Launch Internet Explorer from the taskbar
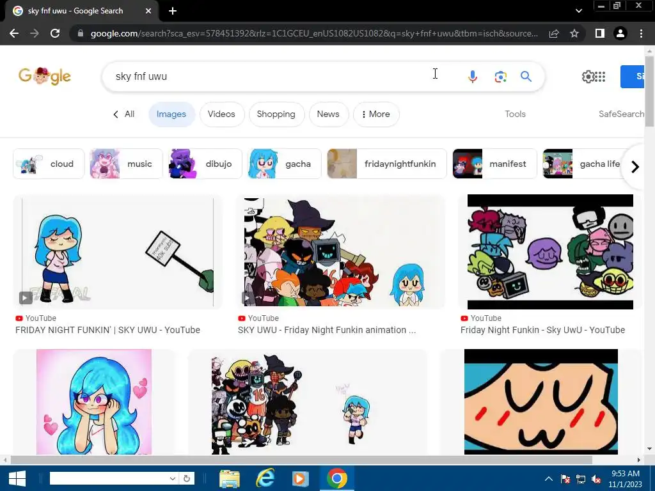This screenshot has height=491, width=655. [264, 478]
